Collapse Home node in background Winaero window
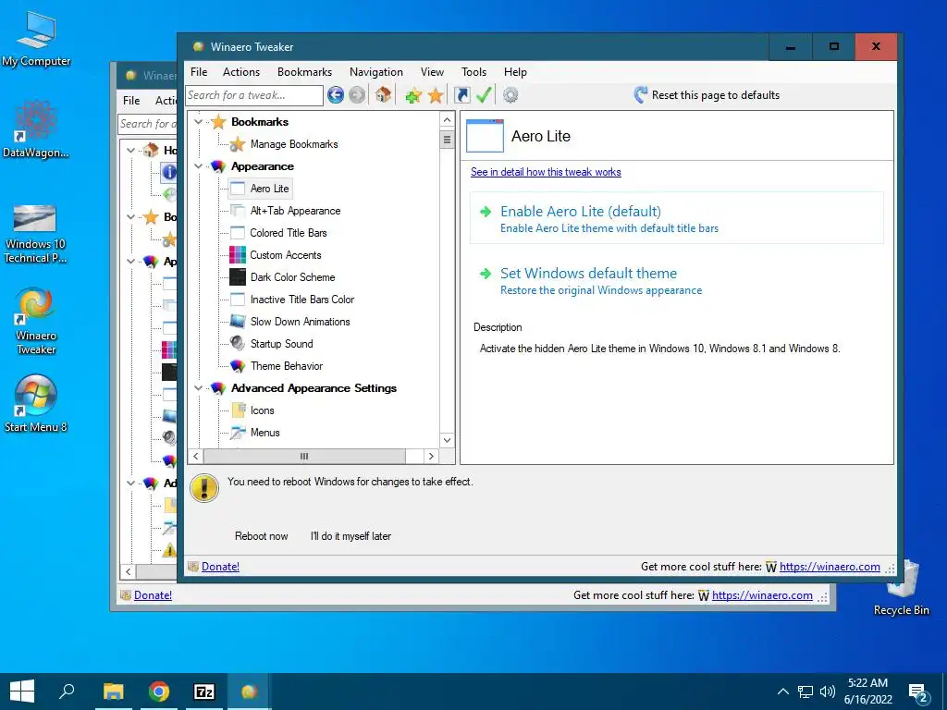Viewport: 947px width, 710px height. (x=130, y=150)
